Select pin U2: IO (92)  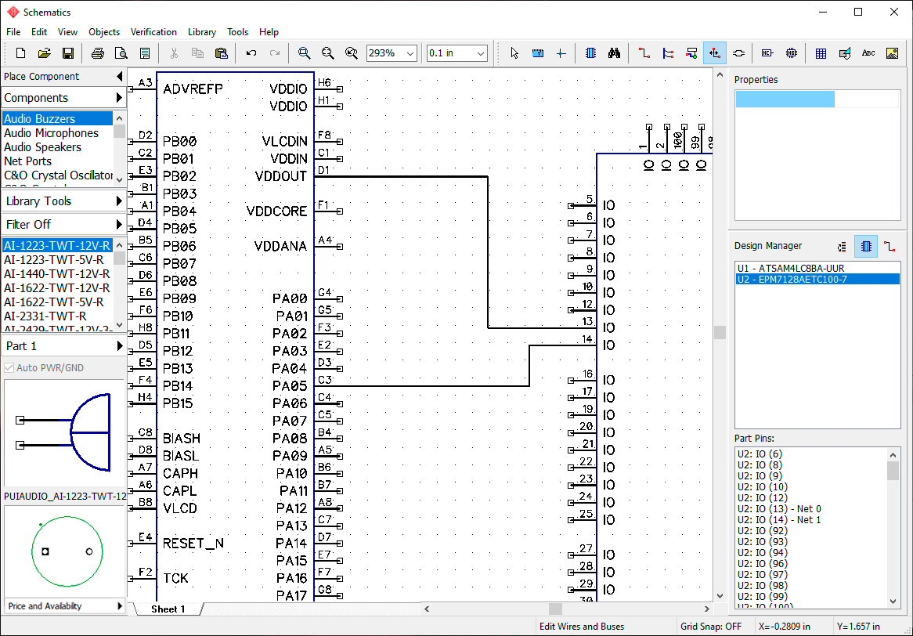(812, 530)
